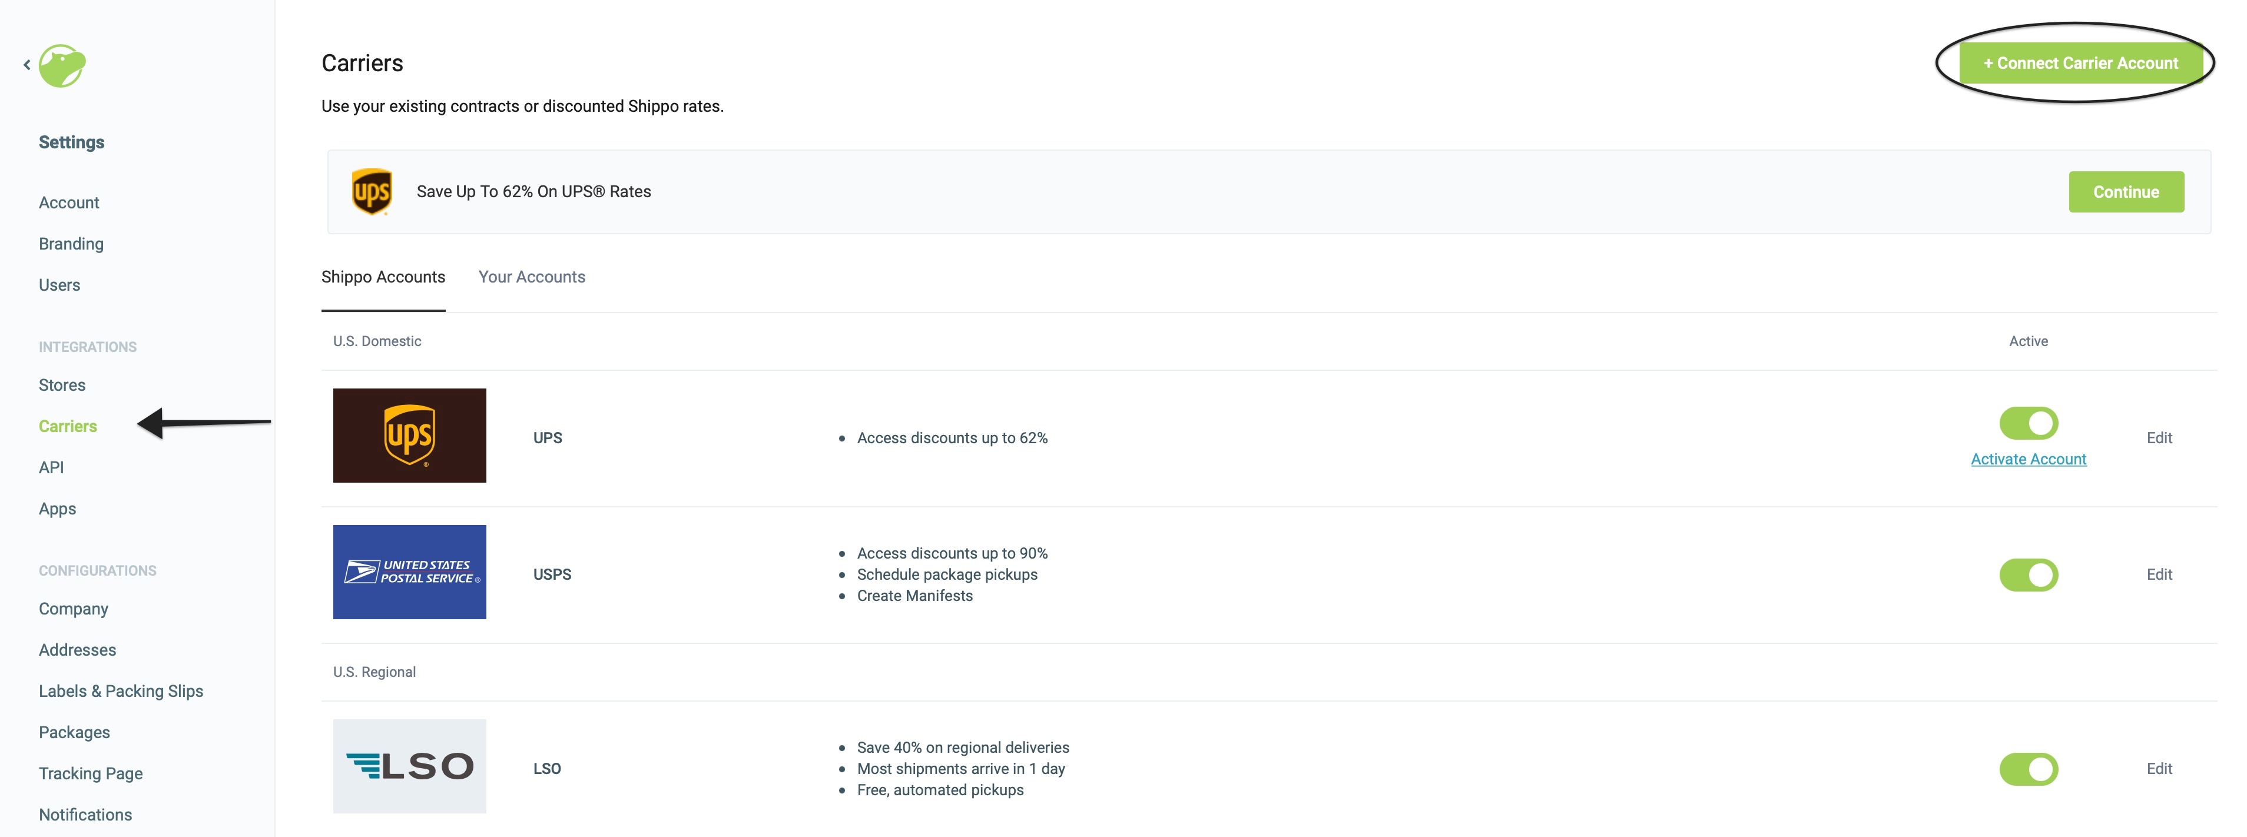
Task: Click 'Access discounts up to 62%' text
Action: coord(952,438)
